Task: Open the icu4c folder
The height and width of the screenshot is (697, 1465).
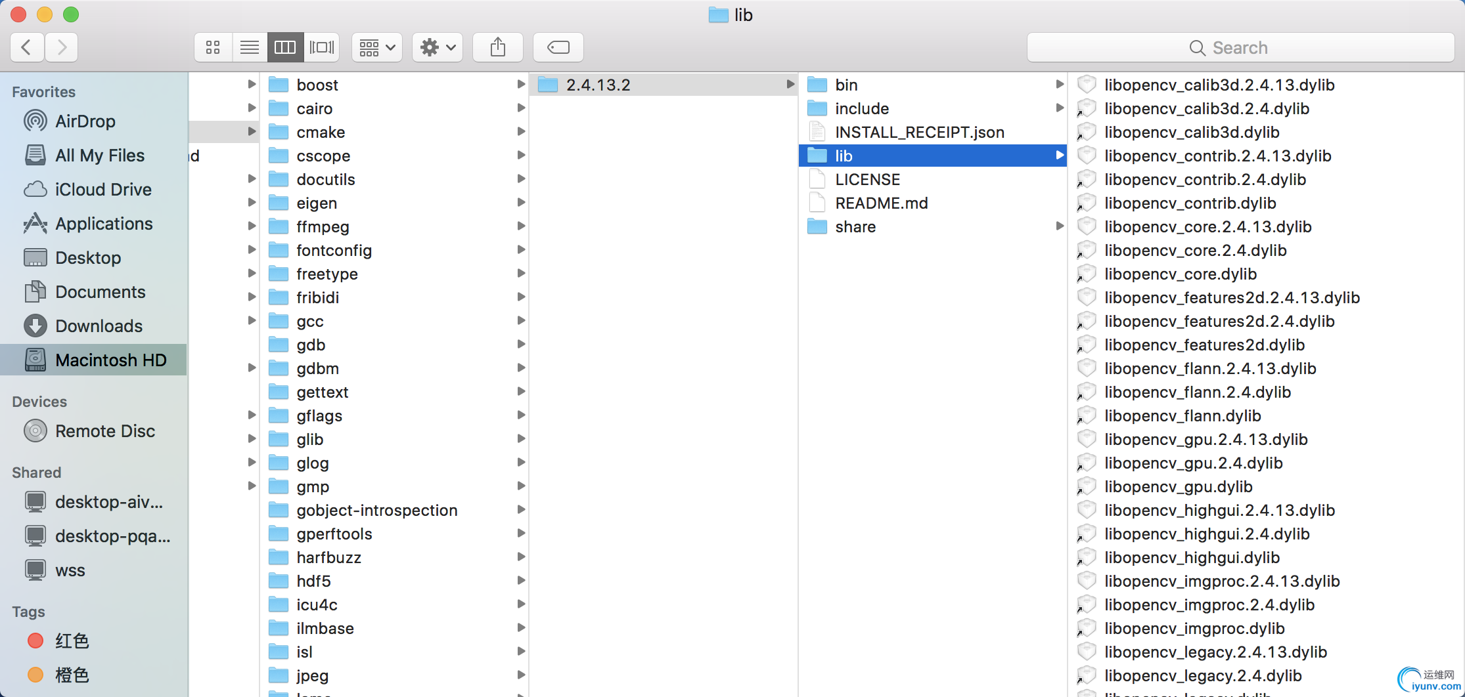Action: pos(394,604)
